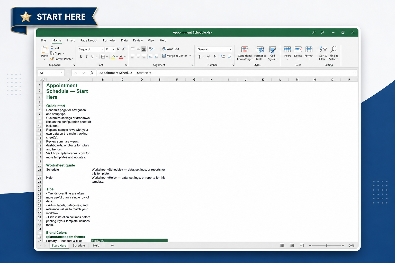Center text horizontally

(x=138, y=56)
